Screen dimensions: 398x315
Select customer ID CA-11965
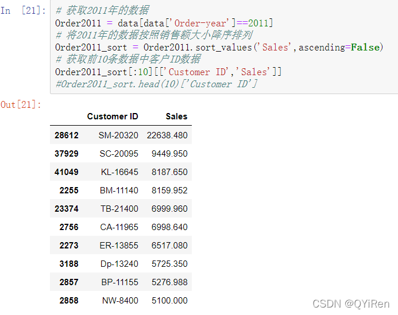coord(119,227)
